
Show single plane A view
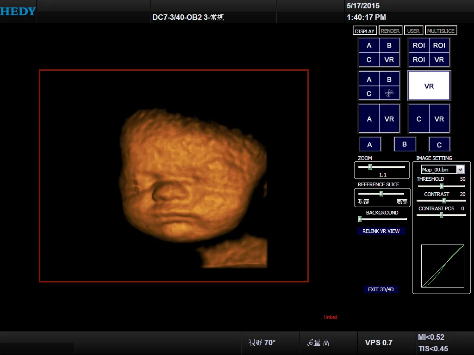point(370,144)
